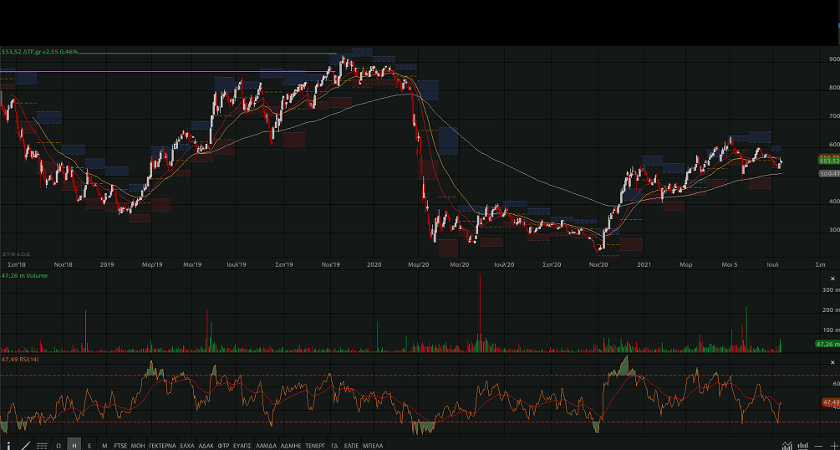Screen dimensions: 840x450
Task: Close the RSI(14) indicator panel
Action: point(832,361)
